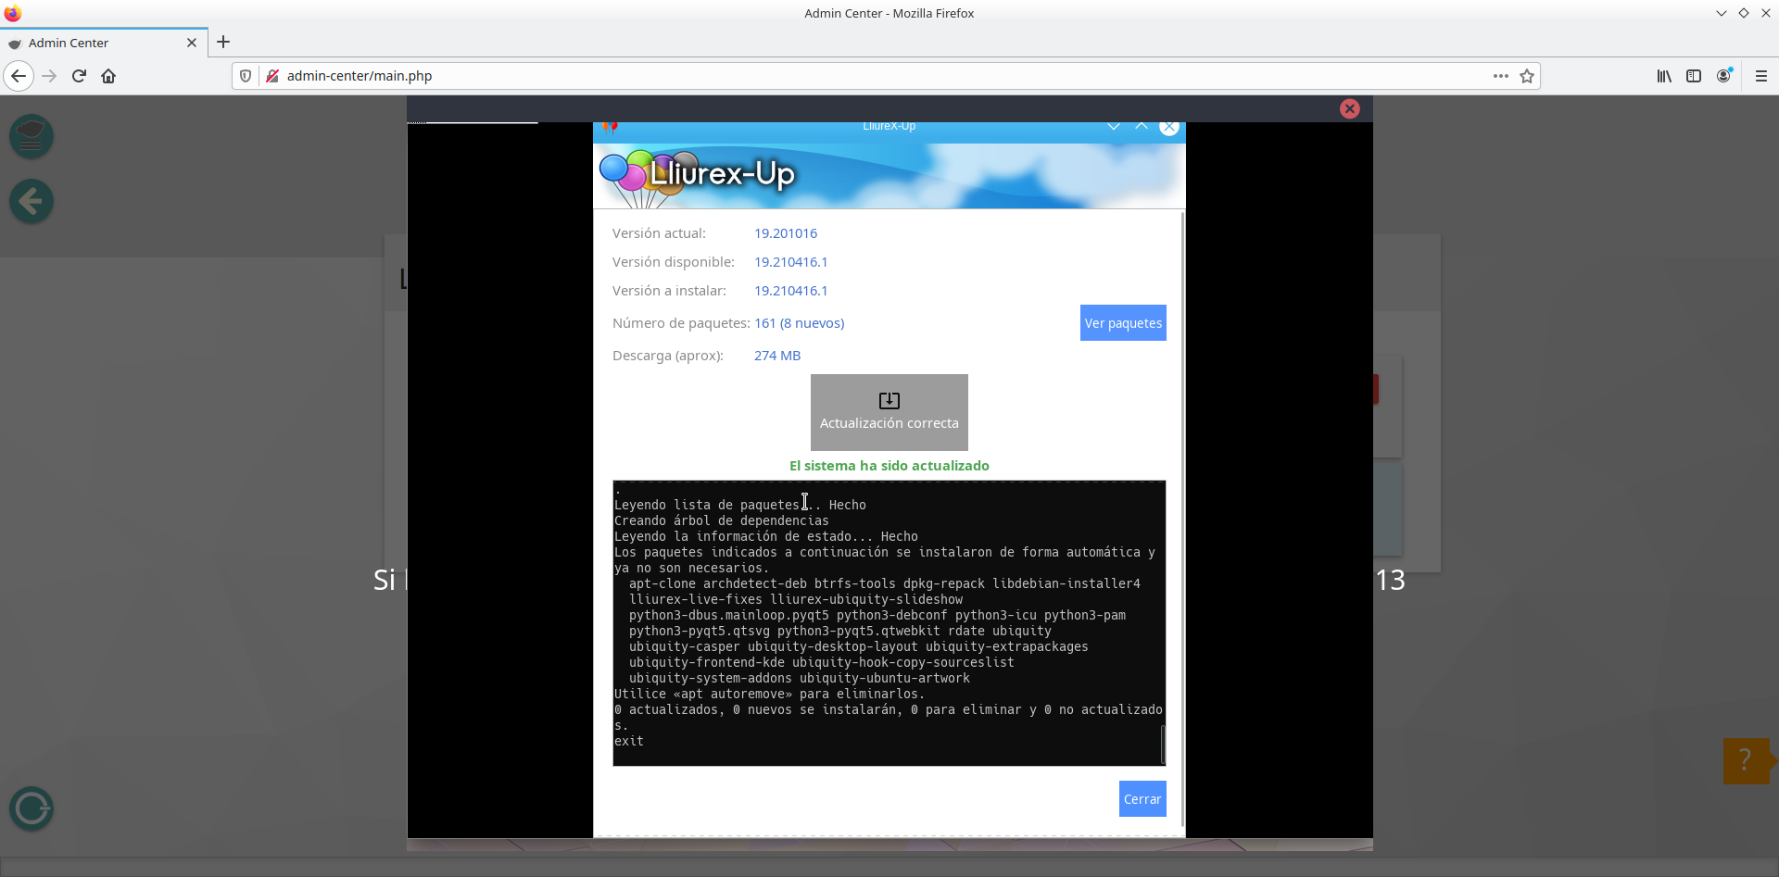The height and width of the screenshot is (877, 1779).
Task: Click the tracking protection shield icon
Action: click(x=246, y=76)
